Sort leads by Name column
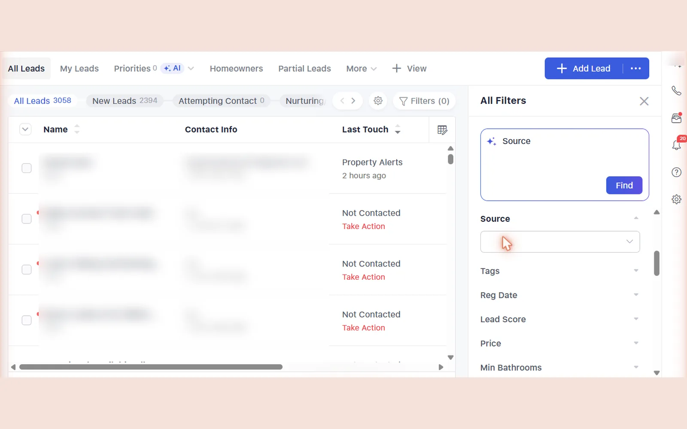687x429 pixels. [x=77, y=129]
